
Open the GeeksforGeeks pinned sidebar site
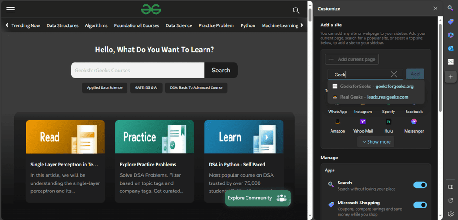pyautogui.click(x=450, y=62)
